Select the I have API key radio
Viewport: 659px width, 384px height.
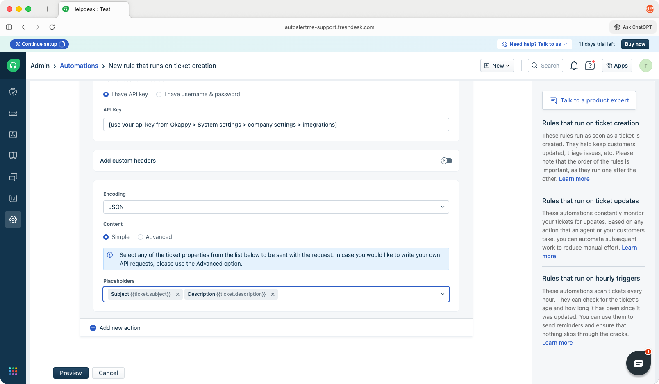tap(106, 94)
